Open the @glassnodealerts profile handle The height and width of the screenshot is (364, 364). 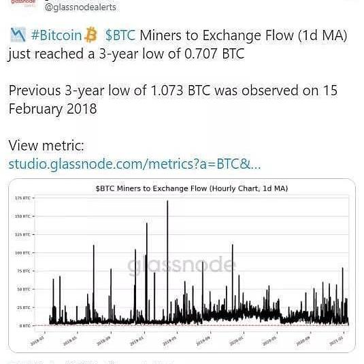tap(80, 7)
